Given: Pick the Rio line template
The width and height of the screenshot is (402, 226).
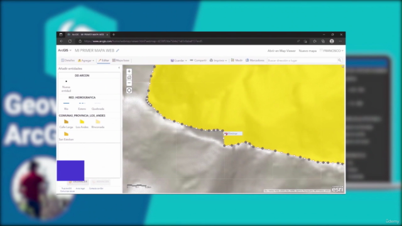Looking at the screenshot, I should (x=66, y=105).
